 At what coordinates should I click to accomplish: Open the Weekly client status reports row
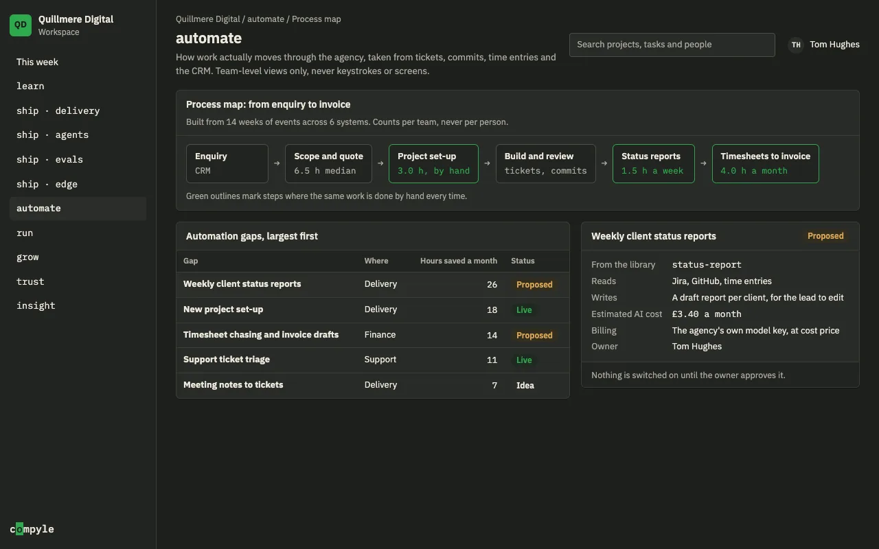coord(373,284)
